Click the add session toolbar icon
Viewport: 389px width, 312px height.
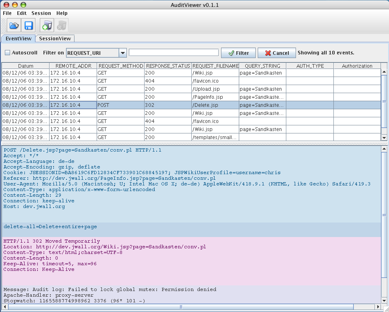pyautogui.click(x=47, y=25)
